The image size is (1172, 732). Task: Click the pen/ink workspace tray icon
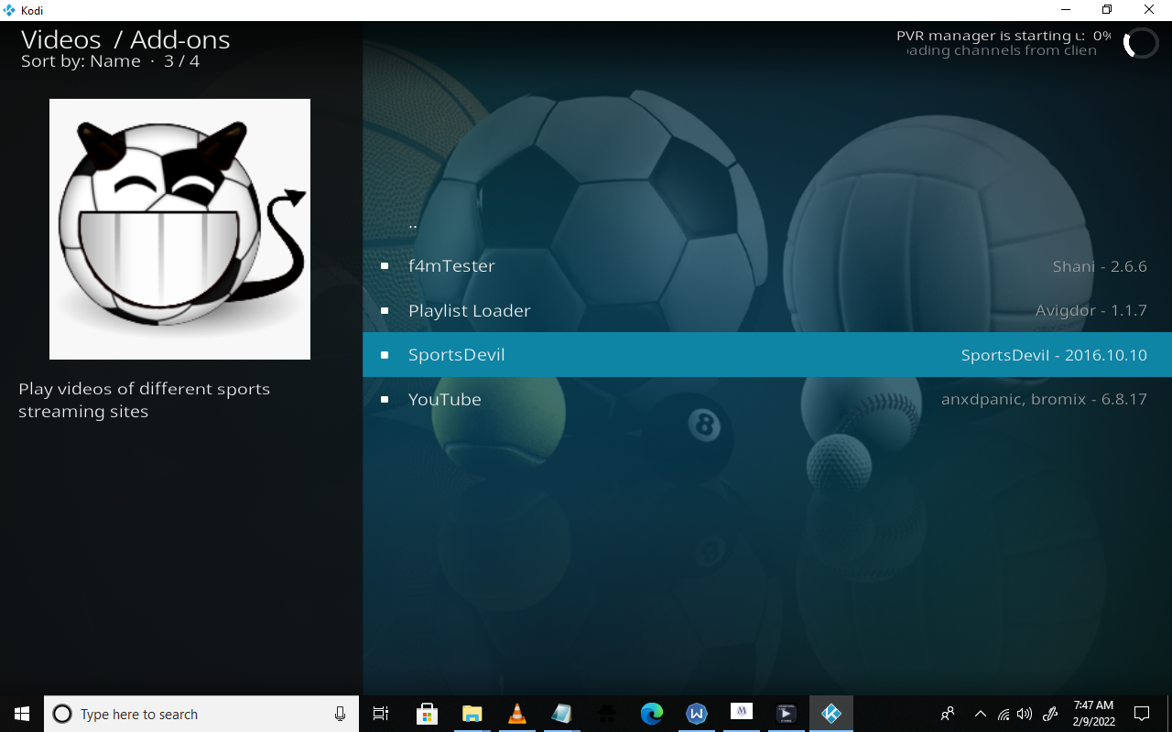tap(1051, 714)
